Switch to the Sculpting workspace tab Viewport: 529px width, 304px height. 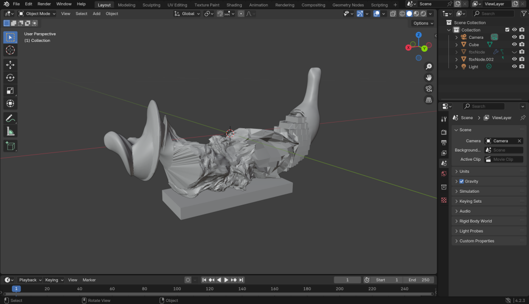coord(151,5)
